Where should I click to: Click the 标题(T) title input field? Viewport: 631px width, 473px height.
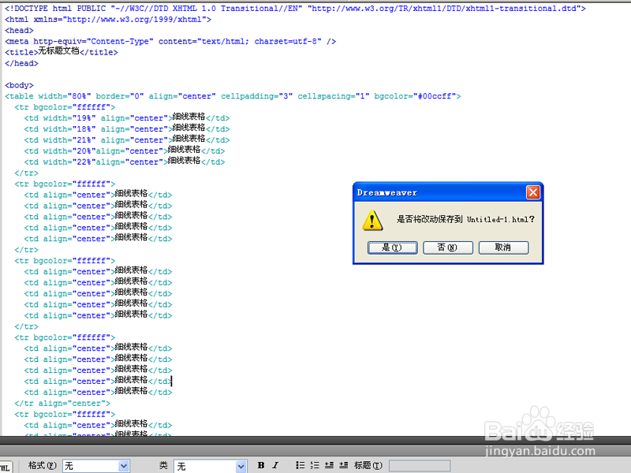[420, 466]
